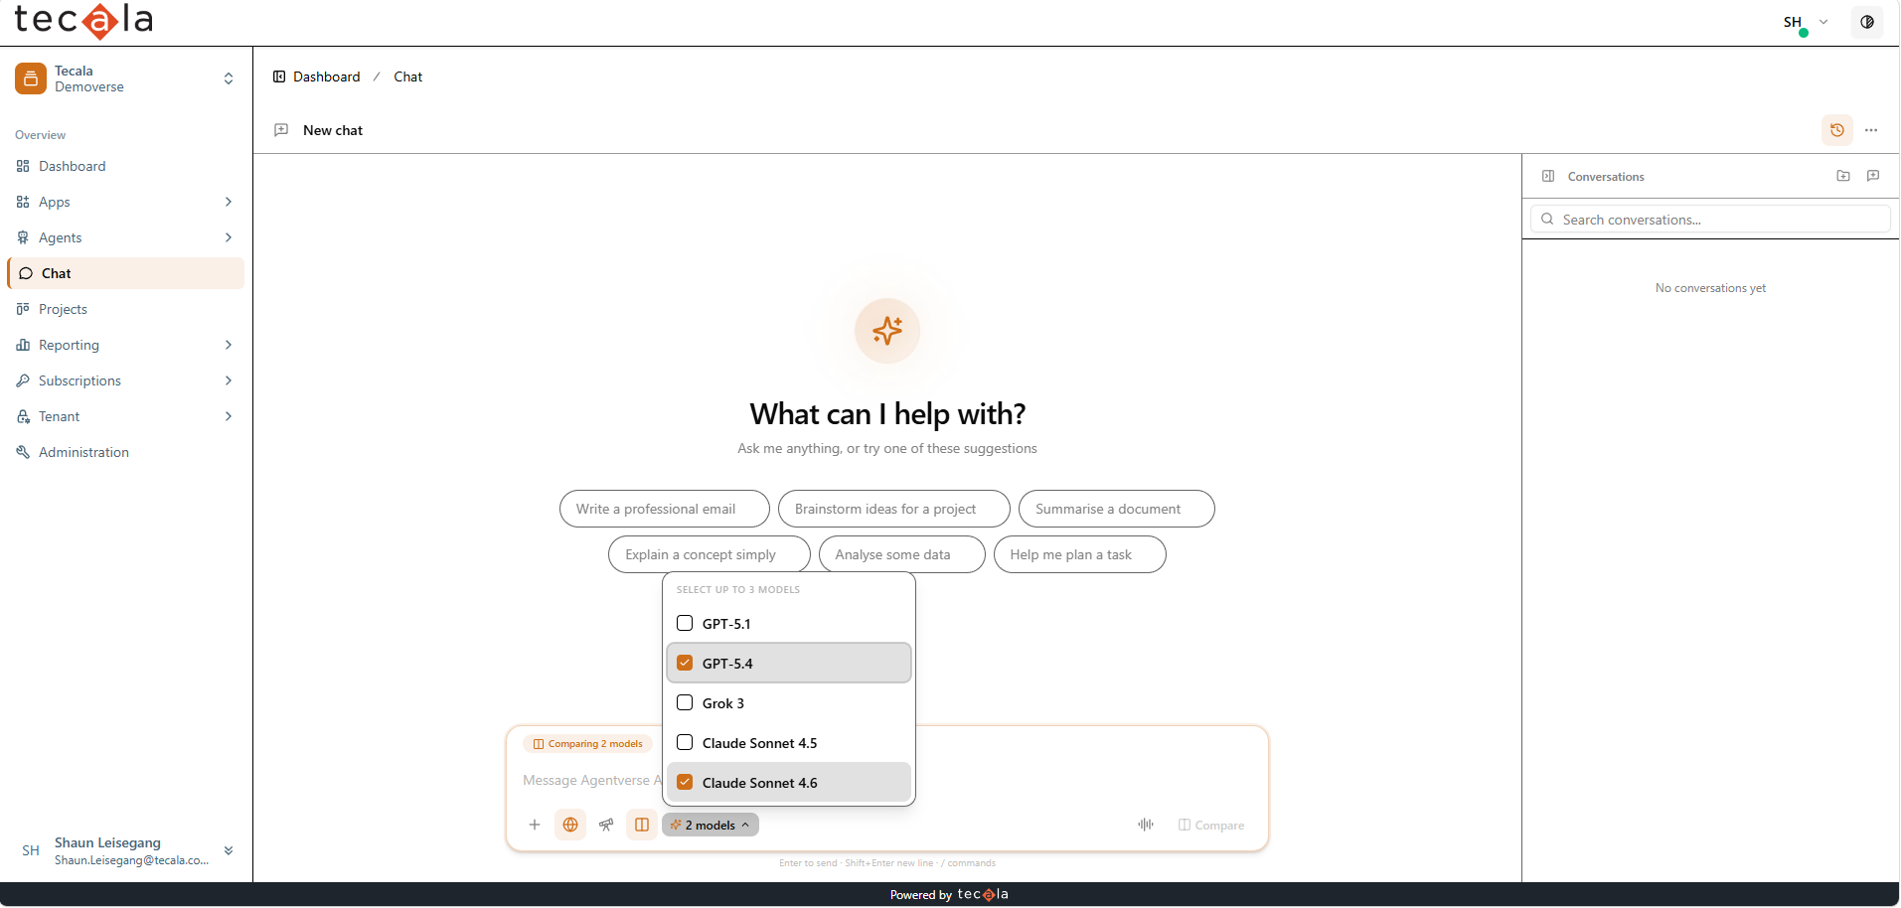
Task: Click the 'Write a professional email' suggestion
Action: [x=665, y=509]
